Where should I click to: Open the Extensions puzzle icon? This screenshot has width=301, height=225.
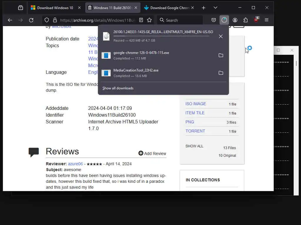click(x=245, y=20)
